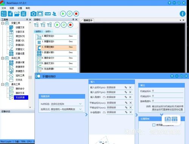
Task: Open solution using the folder toolbar icon
Action: tap(17, 14)
